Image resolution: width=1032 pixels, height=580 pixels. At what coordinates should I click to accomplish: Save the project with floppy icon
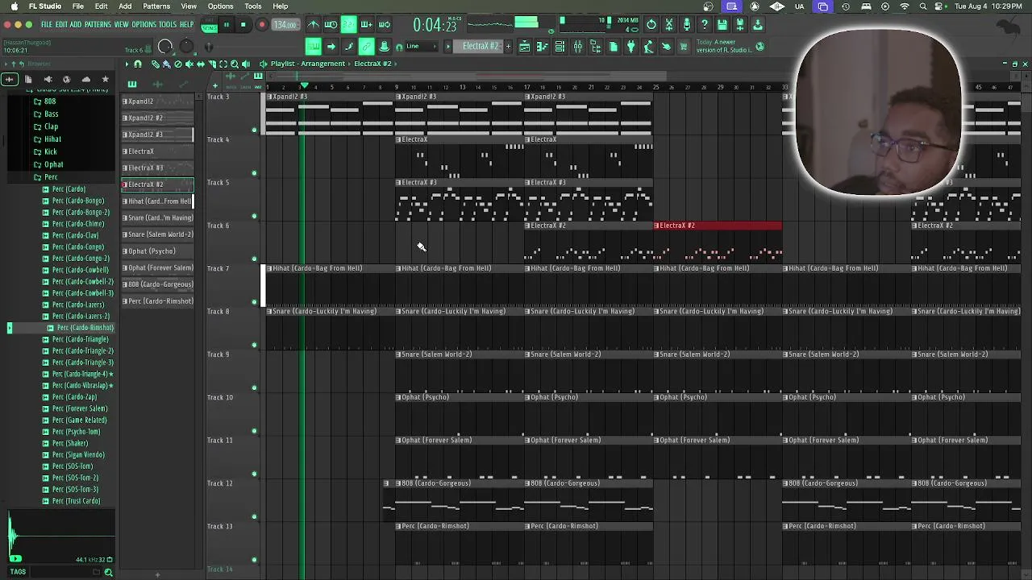click(x=722, y=25)
